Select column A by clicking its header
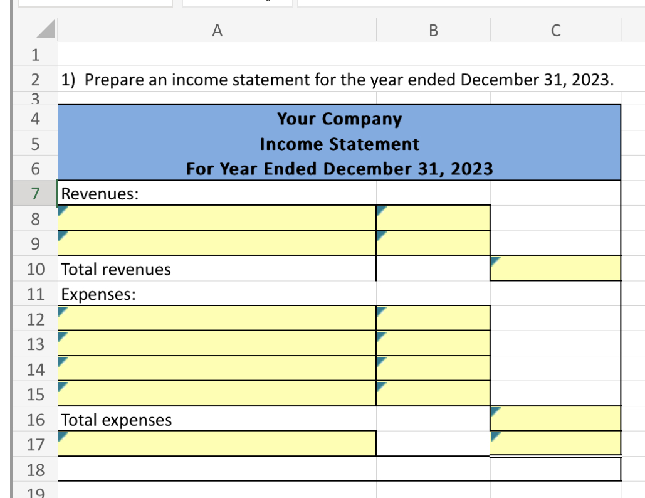The height and width of the screenshot is (498, 645). tap(216, 29)
